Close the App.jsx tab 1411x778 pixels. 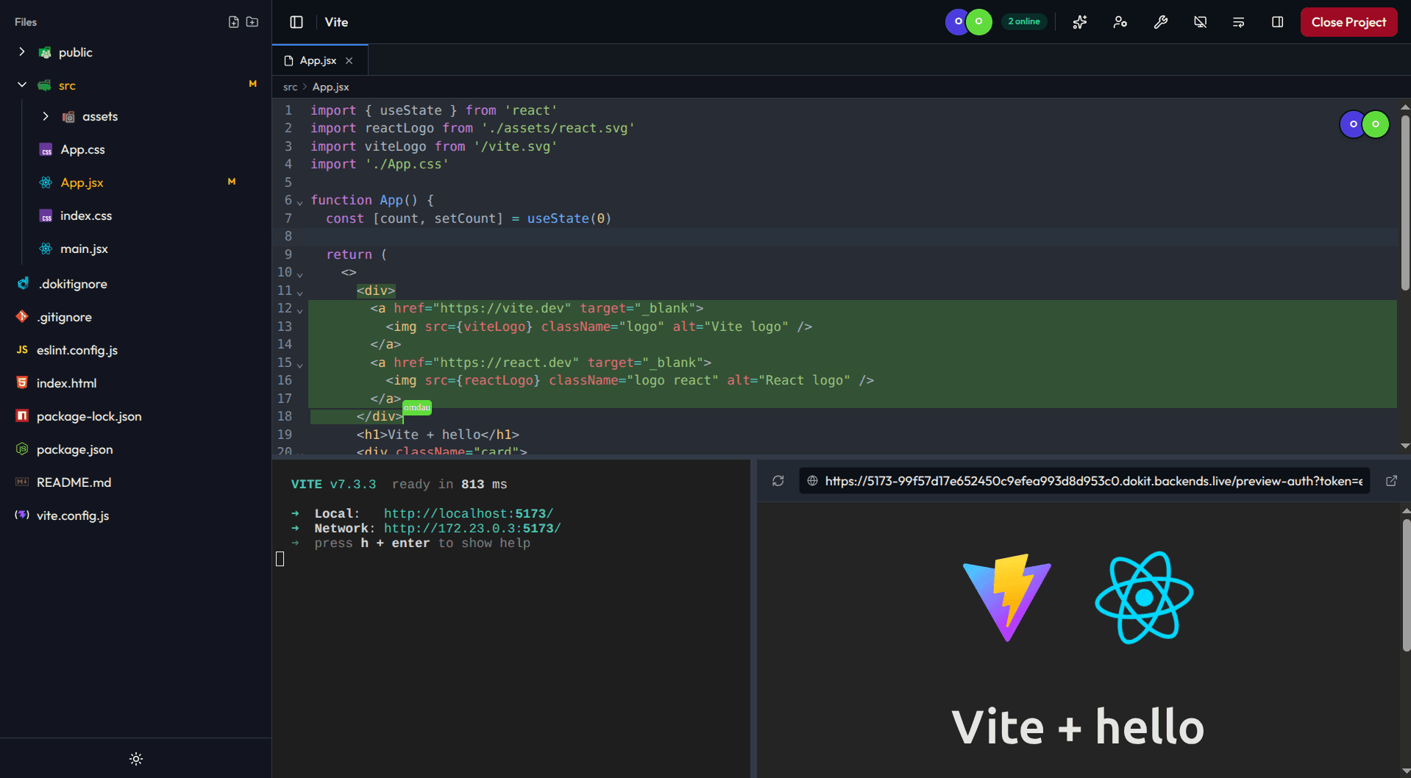(349, 60)
